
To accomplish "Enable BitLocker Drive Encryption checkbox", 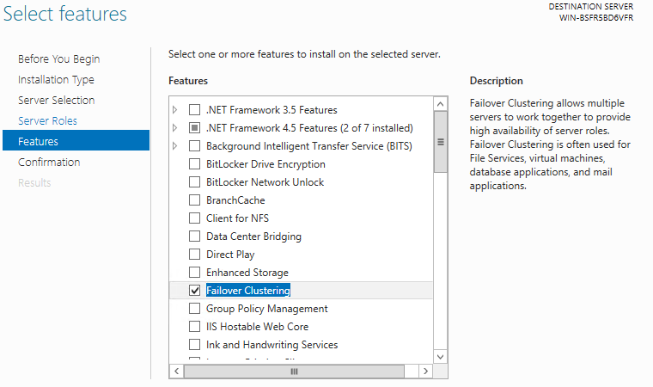I will (x=194, y=164).
